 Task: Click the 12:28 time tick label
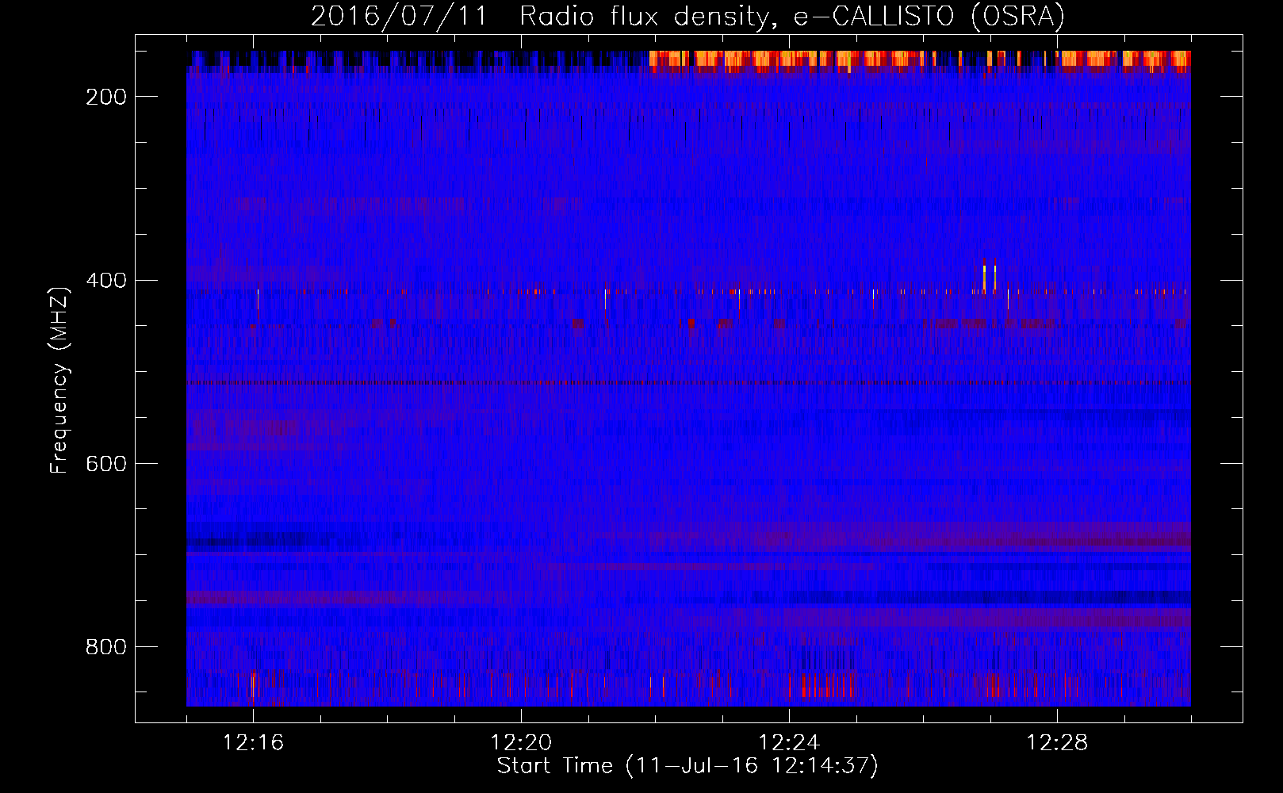click(1057, 743)
